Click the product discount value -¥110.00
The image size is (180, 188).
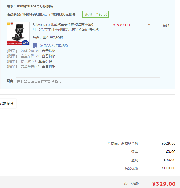(x=168, y=168)
